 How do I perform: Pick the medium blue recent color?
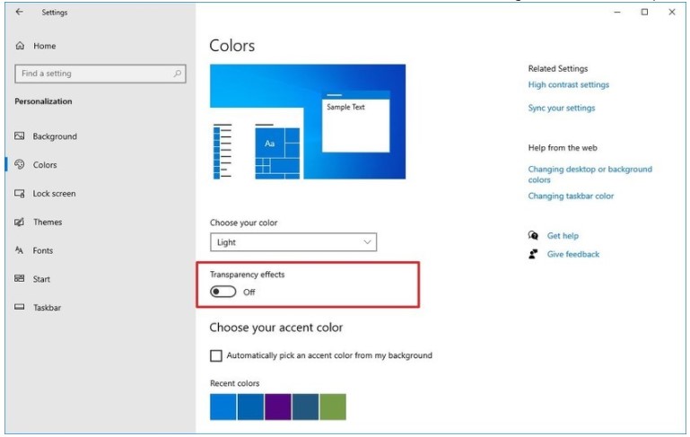coord(250,406)
